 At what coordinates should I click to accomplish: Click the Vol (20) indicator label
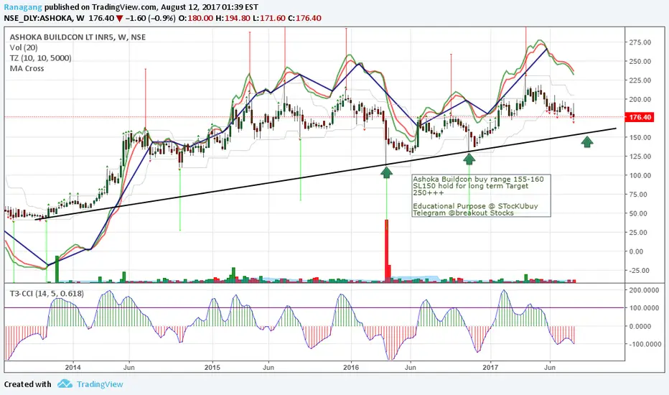tap(24, 48)
